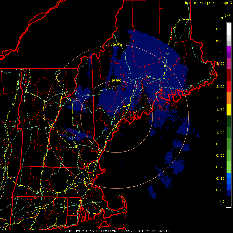Select the 0.50 legend value
233x233 pixels.
(220, 156)
